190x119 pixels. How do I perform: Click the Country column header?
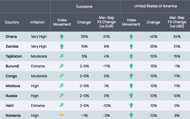pyautogui.click(x=12, y=22)
